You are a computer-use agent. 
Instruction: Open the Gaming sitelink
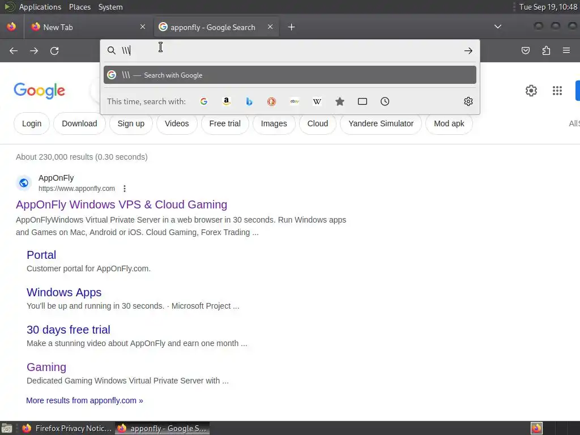point(46,367)
